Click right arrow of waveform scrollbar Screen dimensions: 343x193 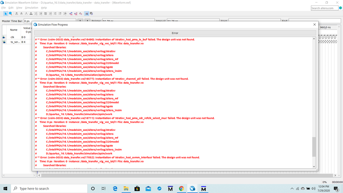(x=335, y=175)
